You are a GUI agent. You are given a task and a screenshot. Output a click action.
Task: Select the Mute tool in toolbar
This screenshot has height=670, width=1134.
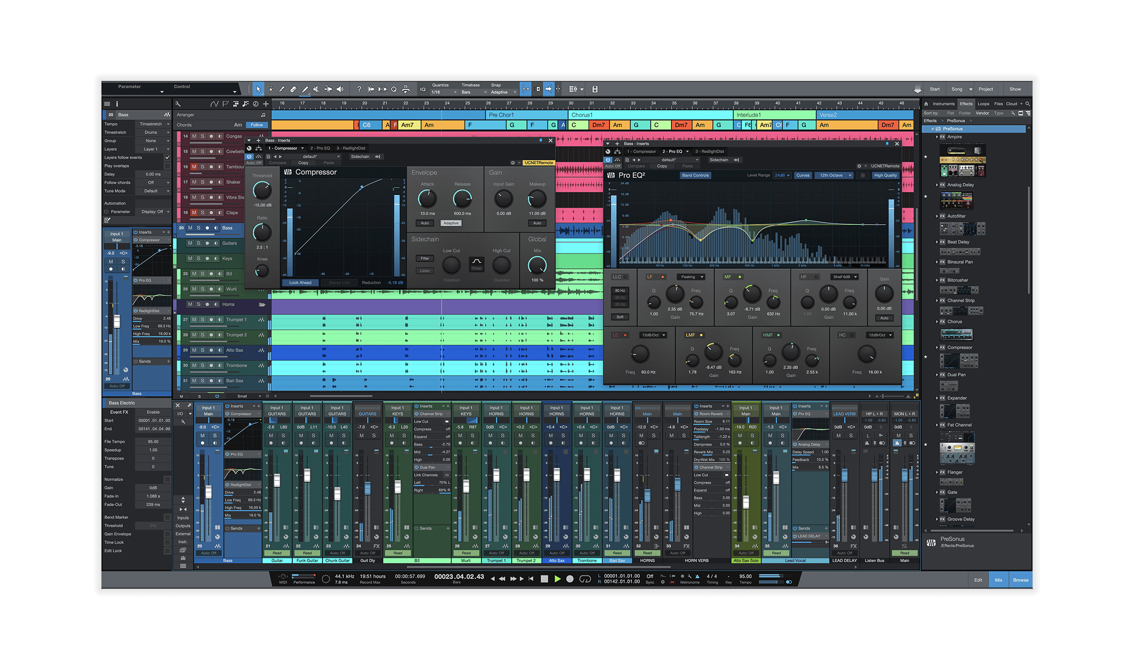pyautogui.click(x=316, y=89)
